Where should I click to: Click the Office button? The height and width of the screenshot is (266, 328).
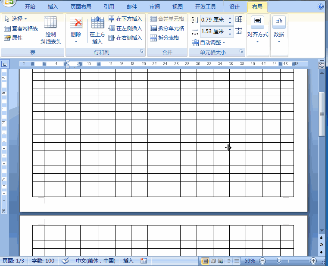coord(8,3)
